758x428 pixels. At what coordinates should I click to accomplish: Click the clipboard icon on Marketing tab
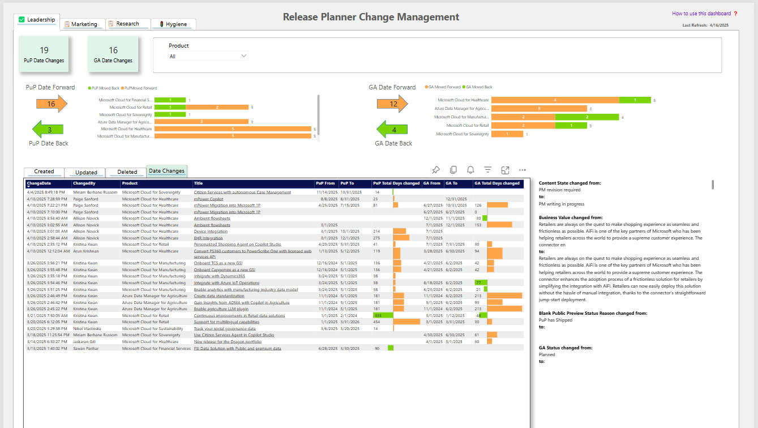[67, 24]
